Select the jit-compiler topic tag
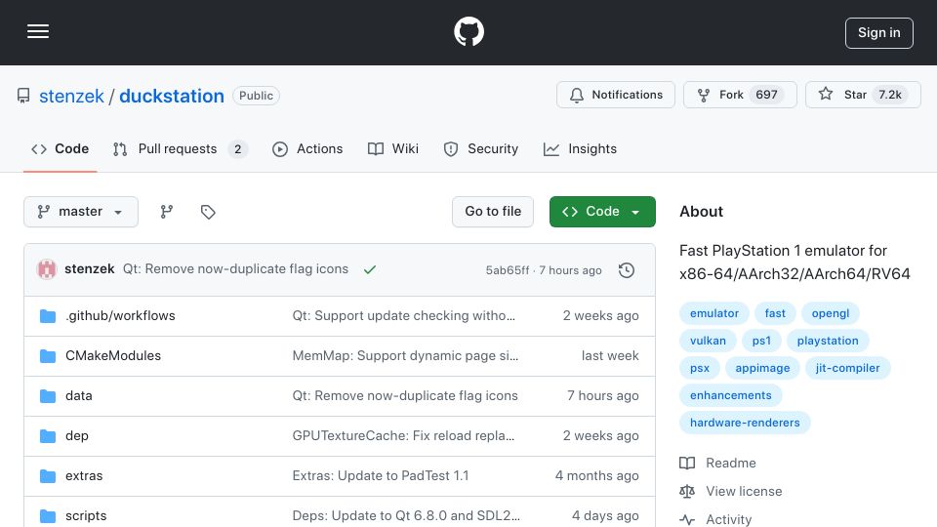Image resolution: width=937 pixels, height=527 pixels. pos(847,368)
